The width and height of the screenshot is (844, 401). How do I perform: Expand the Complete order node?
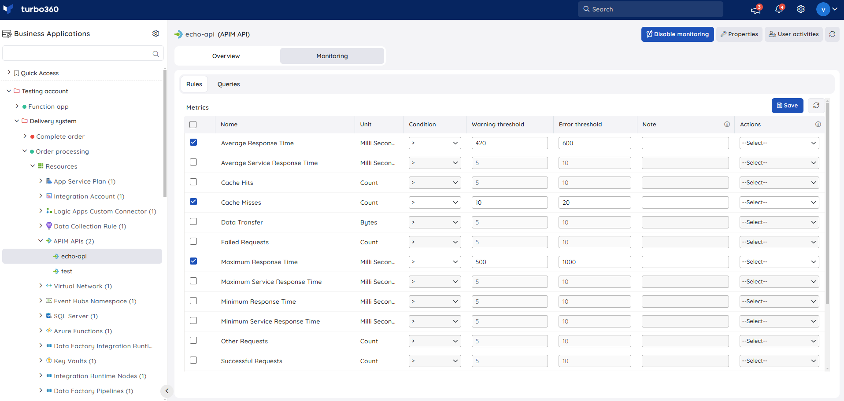(25, 136)
